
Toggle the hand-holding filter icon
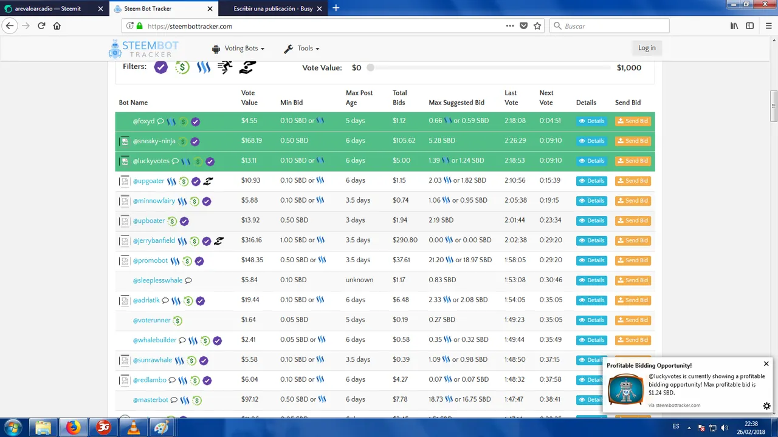click(x=247, y=67)
